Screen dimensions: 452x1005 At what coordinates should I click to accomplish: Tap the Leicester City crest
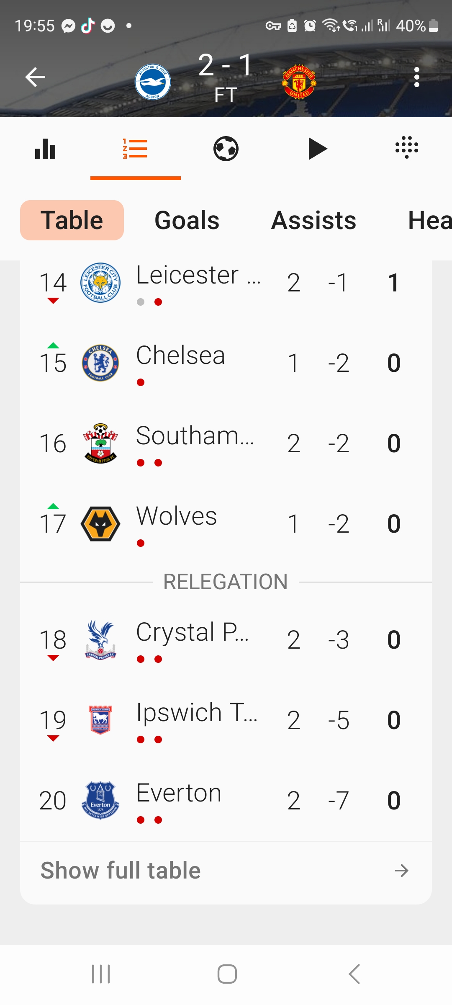tap(100, 283)
